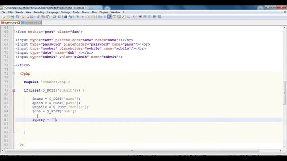
Task: Click the vertical scrollbar thumb
Action: (285, 93)
